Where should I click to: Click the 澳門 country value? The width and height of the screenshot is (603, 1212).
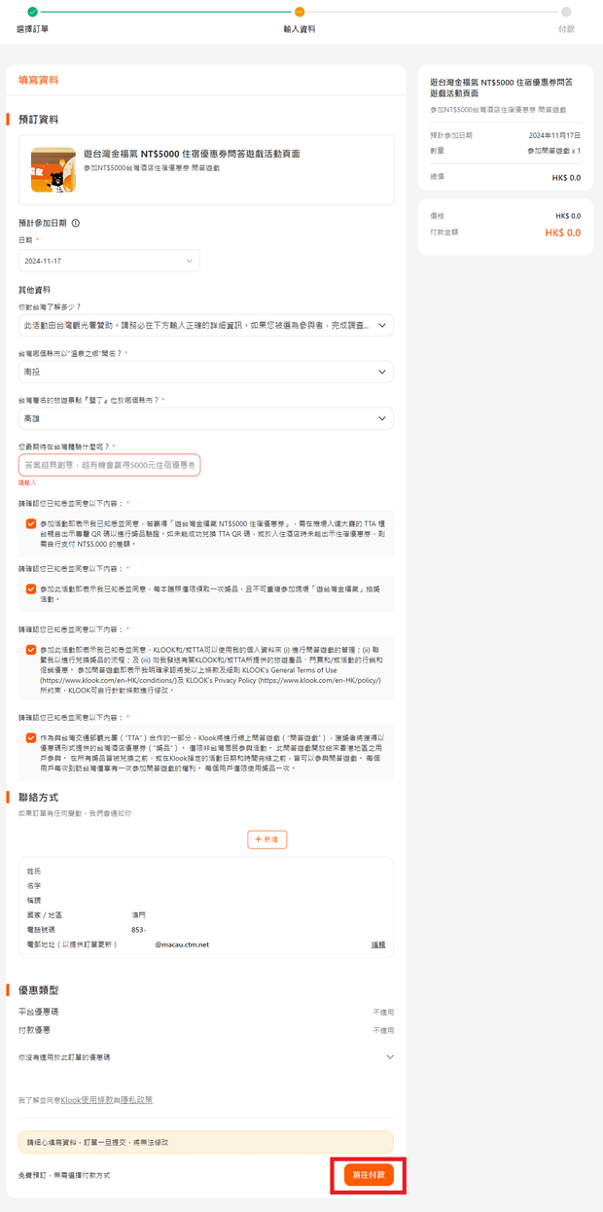pyautogui.click(x=138, y=915)
